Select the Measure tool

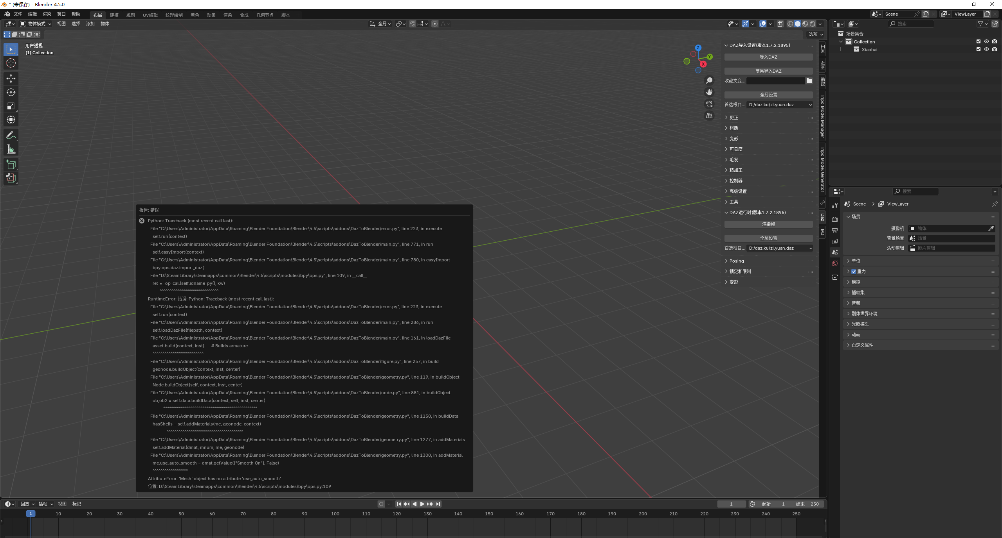(x=11, y=149)
